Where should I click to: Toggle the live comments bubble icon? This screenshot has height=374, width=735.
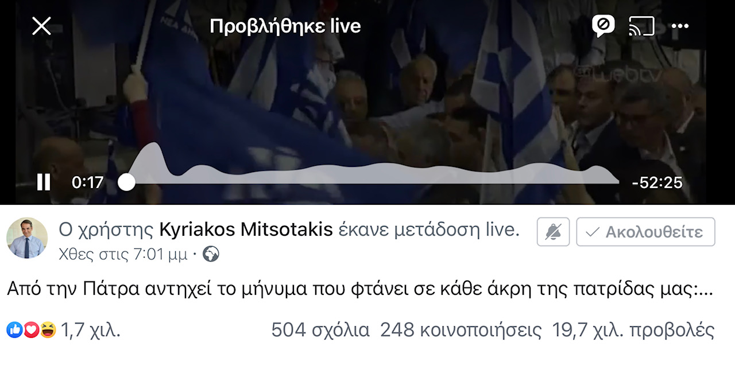[603, 26]
